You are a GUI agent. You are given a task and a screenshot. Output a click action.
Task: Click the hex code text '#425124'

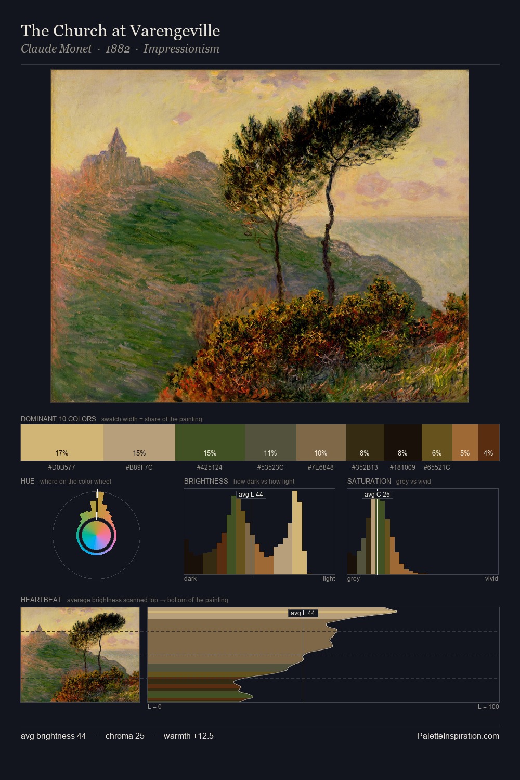[x=210, y=467]
